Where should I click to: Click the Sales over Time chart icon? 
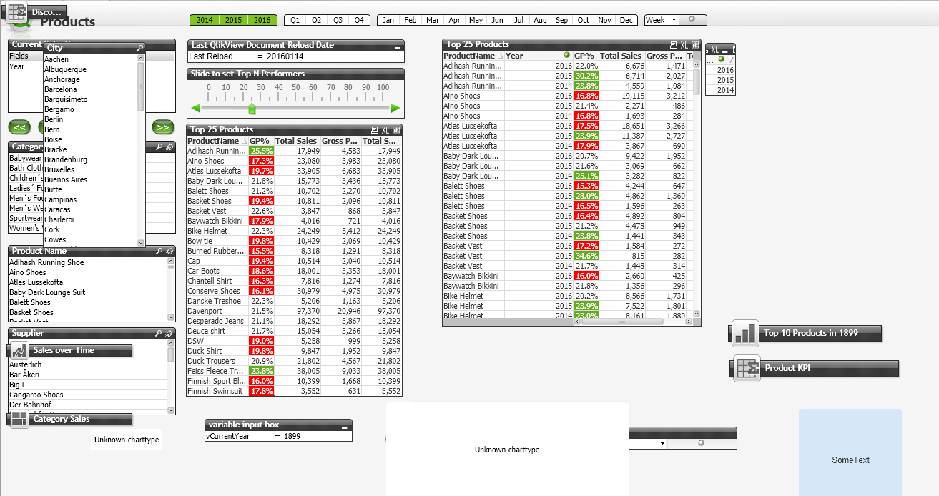pyautogui.click(x=19, y=350)
